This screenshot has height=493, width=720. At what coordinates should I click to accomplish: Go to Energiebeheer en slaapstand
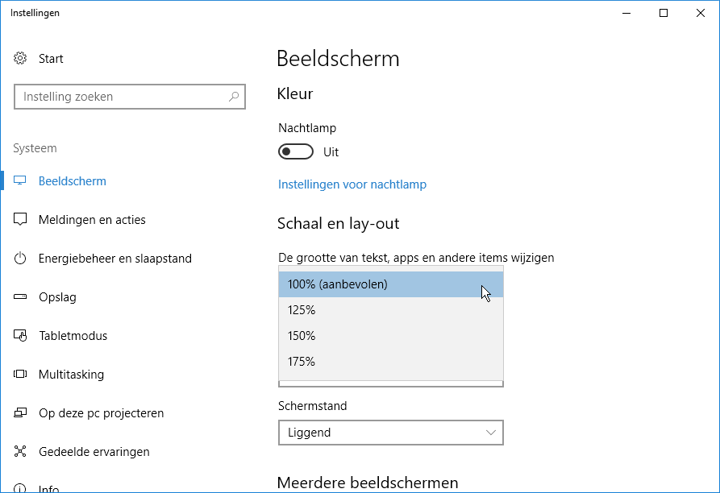pos(115,259)
